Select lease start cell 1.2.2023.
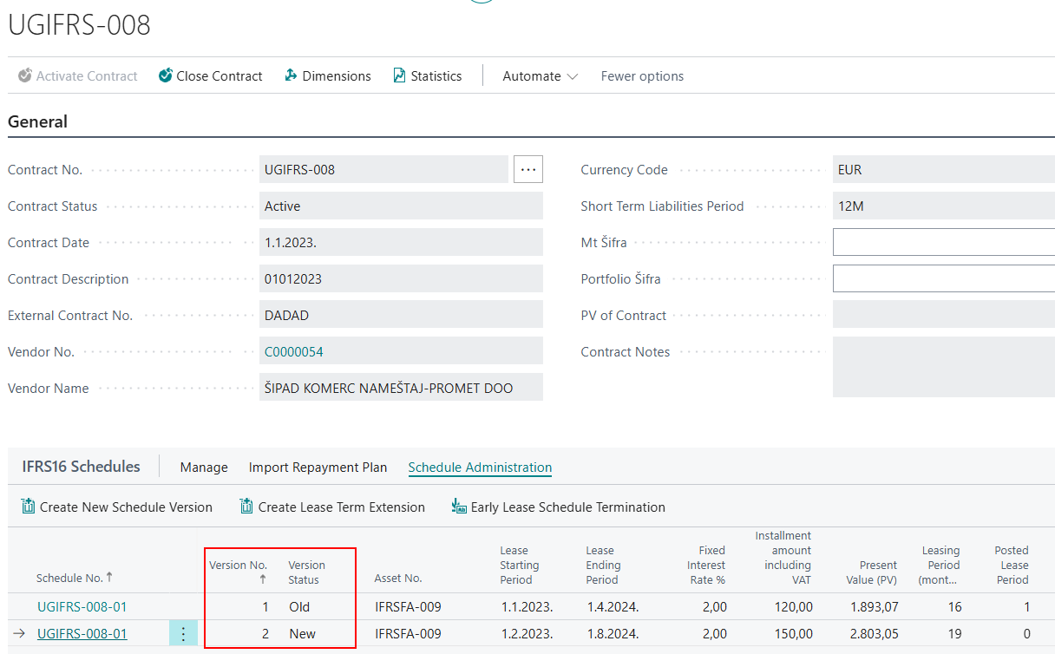1055x654 pixels. point(527,634)
